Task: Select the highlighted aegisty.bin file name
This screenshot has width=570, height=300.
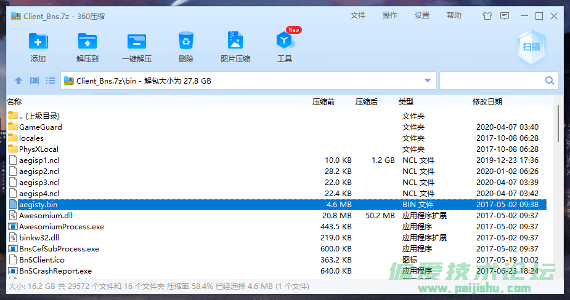Action: coord(38,205)
